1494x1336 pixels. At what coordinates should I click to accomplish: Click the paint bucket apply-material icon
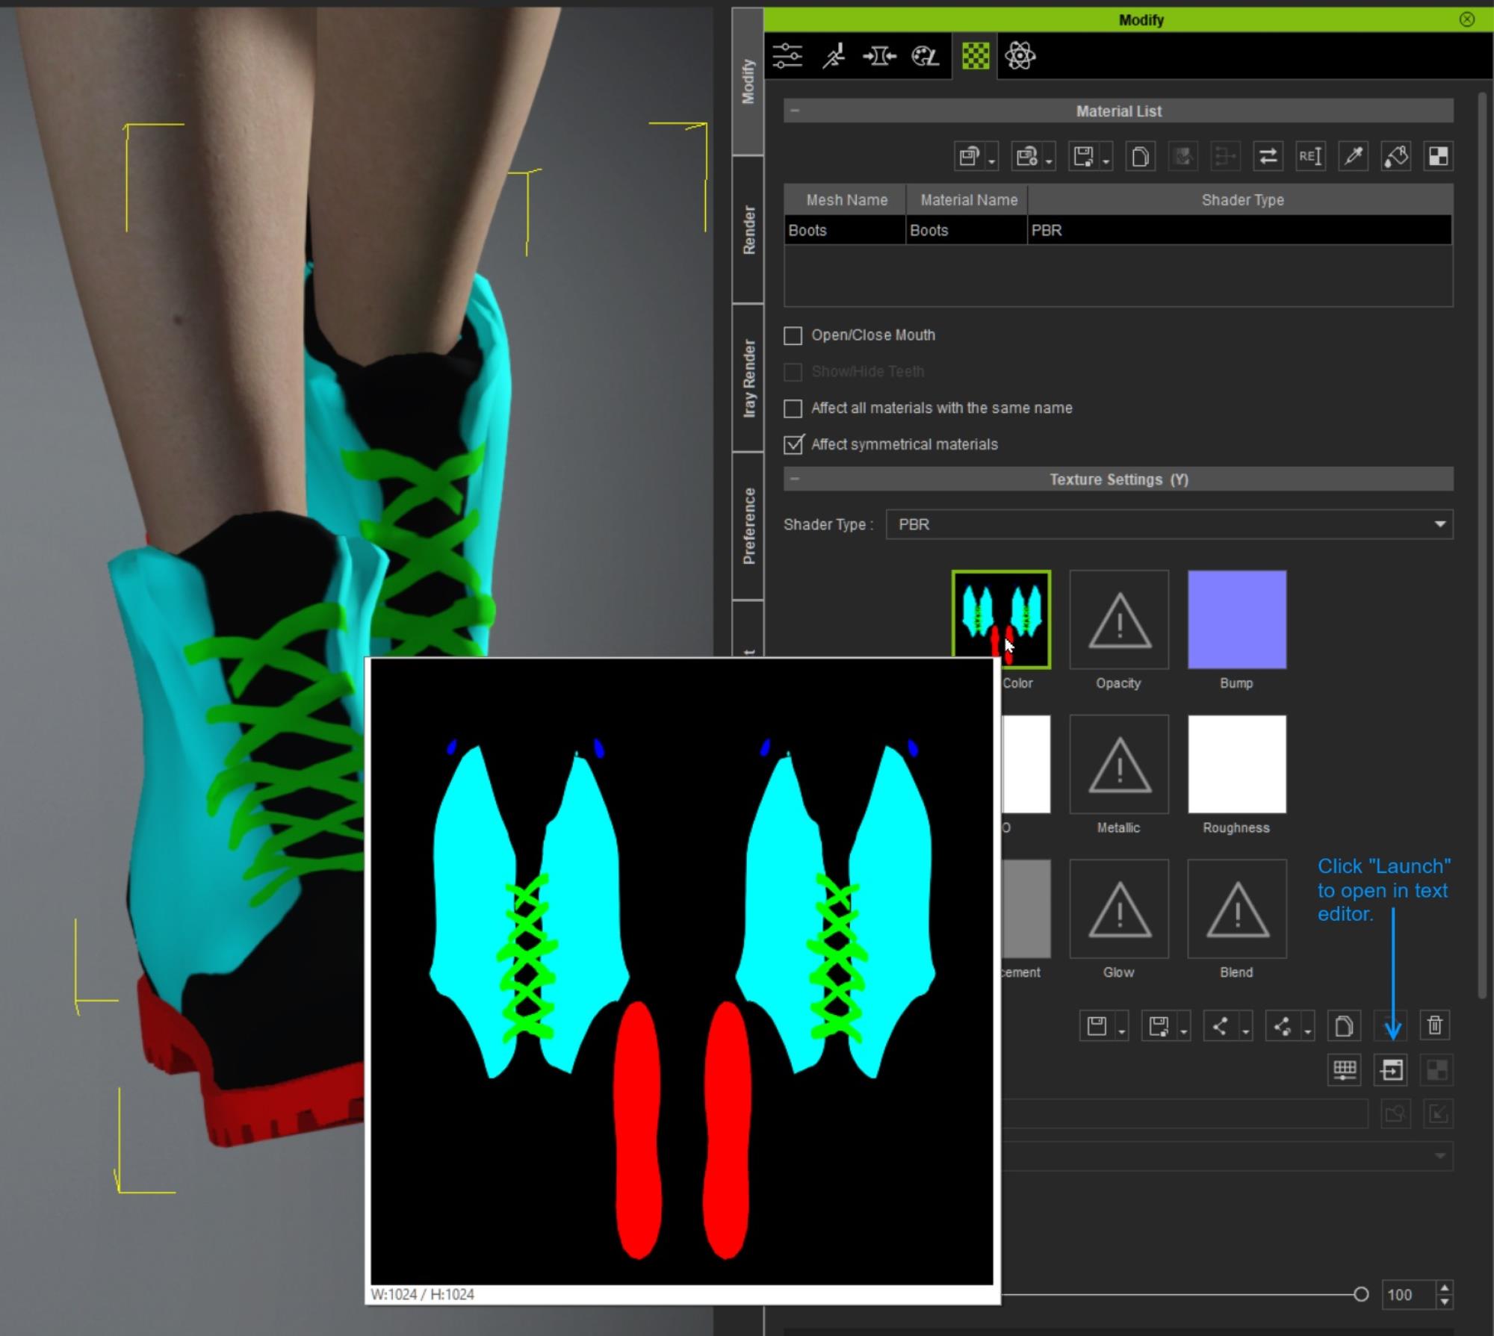(x=1395, y=156)
